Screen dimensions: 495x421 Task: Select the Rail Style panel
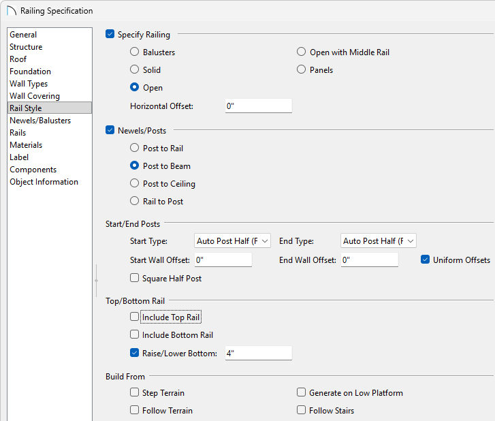coord(50,108)
